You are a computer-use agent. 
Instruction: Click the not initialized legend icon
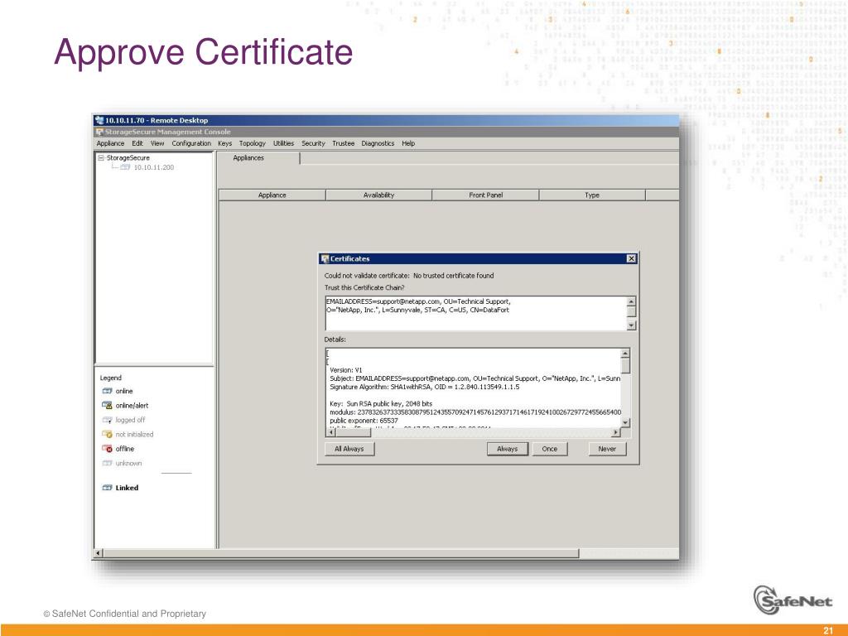click(107, 434)
